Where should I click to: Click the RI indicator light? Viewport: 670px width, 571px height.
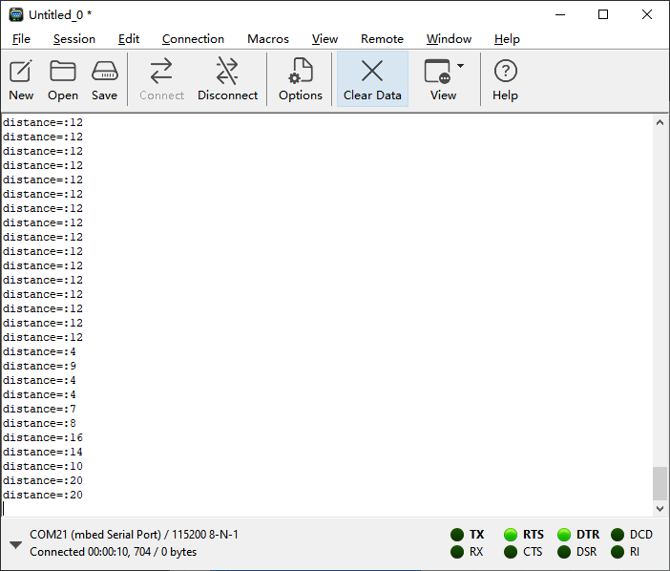617,552
